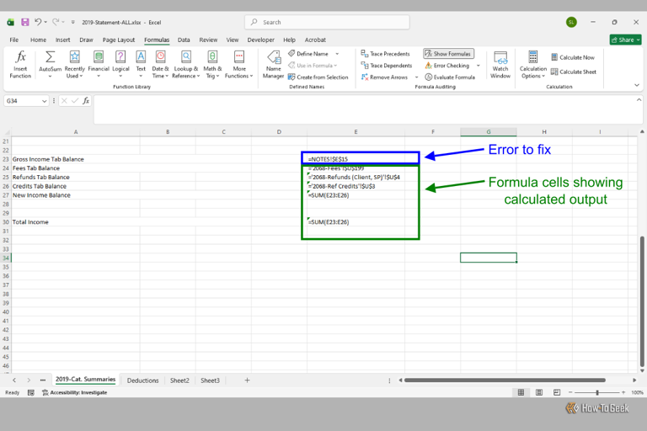
Task: Undo the last action
Action: tap(38, 22)
